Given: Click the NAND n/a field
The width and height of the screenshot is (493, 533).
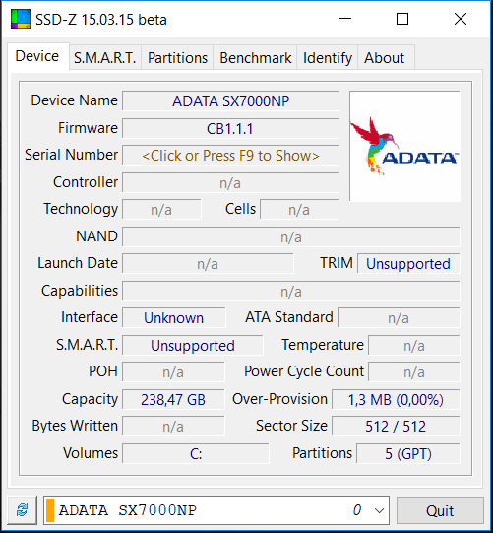Looking at the screenshot, I should [x=291, y=236].
